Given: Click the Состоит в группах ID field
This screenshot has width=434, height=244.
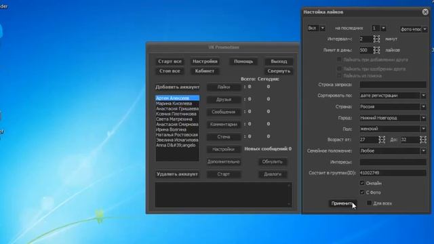Looking at the screenshot, I should pyautogui.click(x=393, y=173).
